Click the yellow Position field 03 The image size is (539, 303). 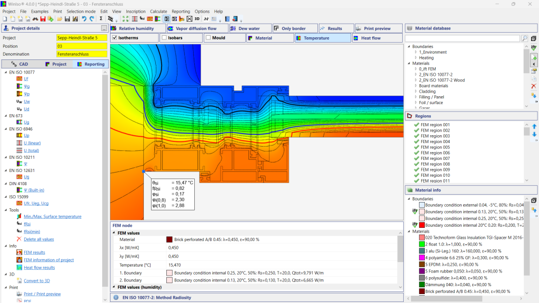click(x=82, y=46)
